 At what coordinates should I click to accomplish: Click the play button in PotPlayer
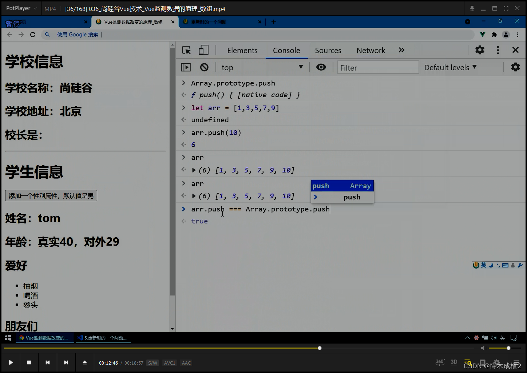point(11,362)
